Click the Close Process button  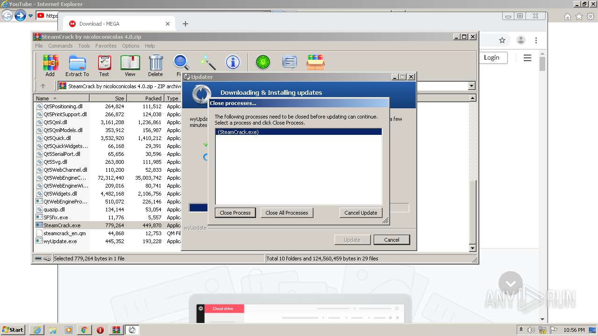tap(235, 213)
